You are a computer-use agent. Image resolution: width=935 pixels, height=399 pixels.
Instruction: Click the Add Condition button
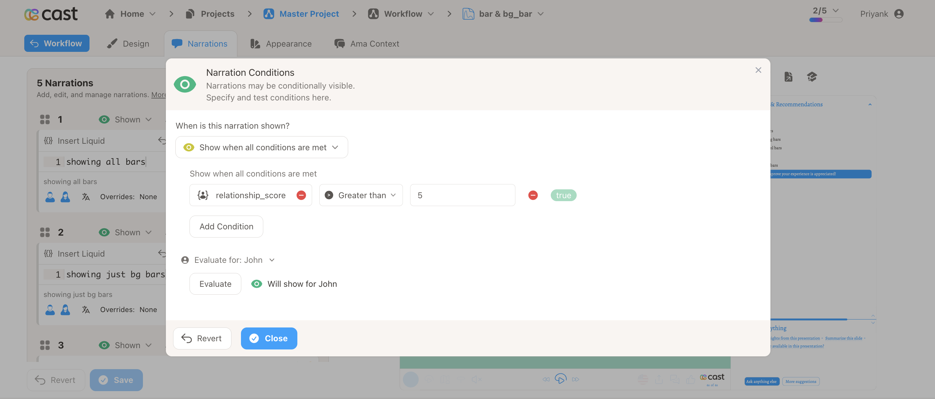226,226
